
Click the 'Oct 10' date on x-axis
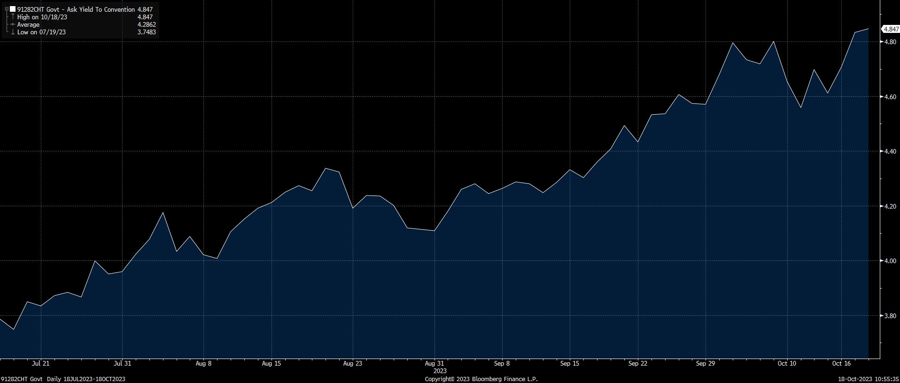[x=787, y=363]
